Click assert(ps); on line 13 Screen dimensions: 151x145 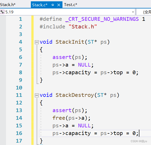(70, 110)
